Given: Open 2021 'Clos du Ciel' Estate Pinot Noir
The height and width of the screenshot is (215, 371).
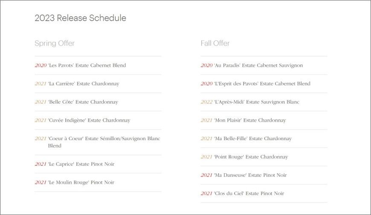Looking at the screenshot, I should [x=242, y=193].
